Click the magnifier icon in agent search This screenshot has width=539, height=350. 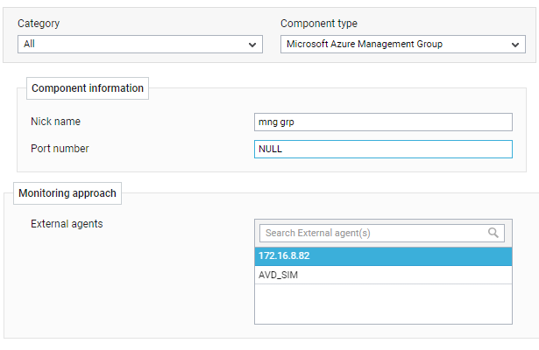pos(493,233)
